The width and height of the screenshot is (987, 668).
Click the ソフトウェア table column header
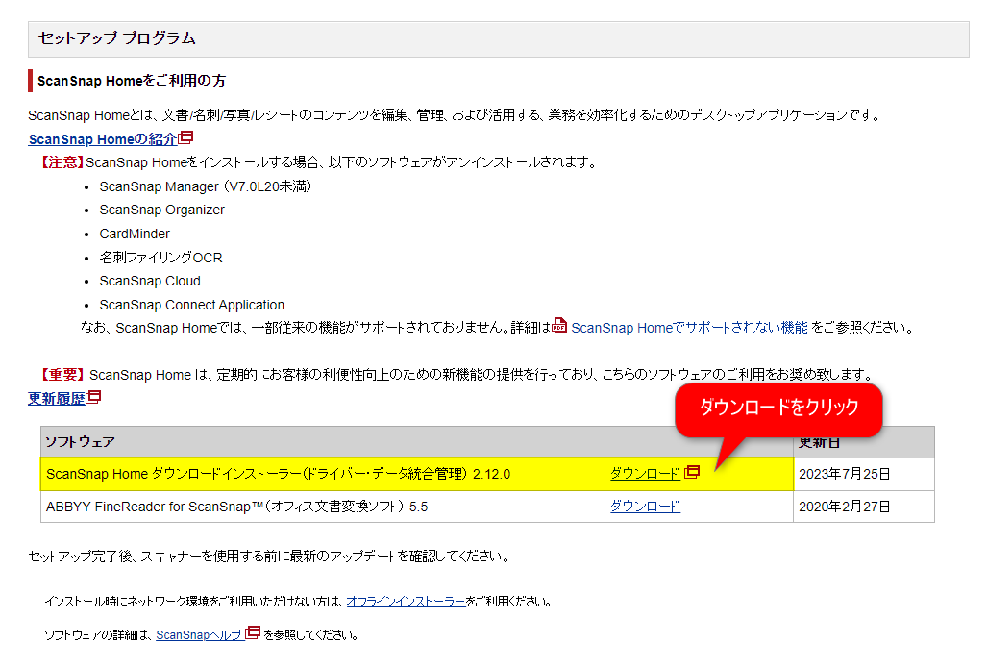(x=81, y=442)
